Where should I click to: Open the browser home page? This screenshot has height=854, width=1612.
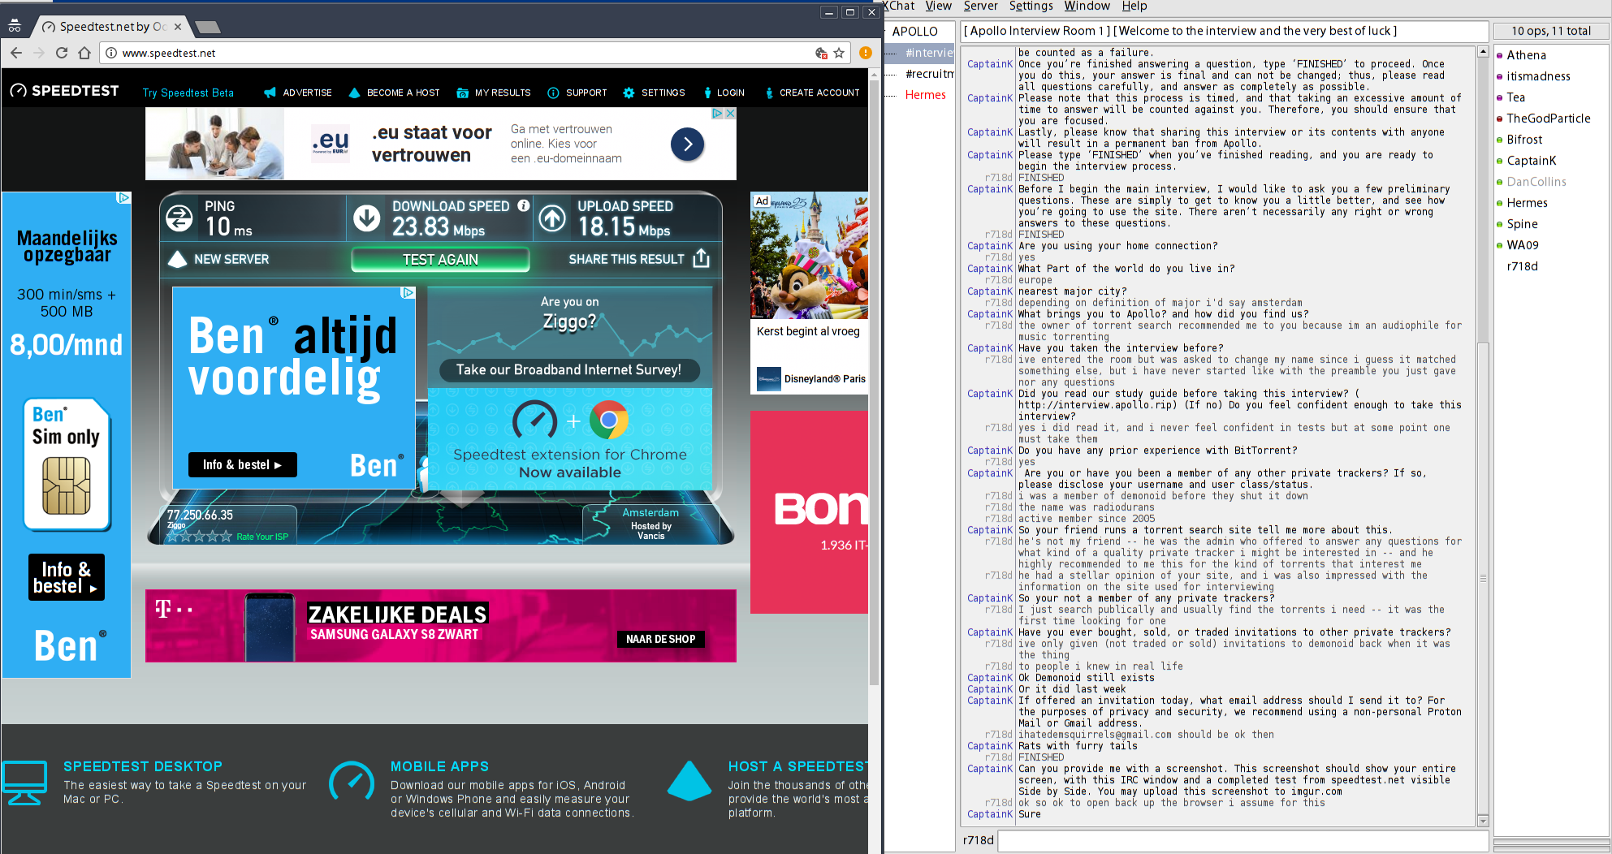pyautogui.click(x=84, y=53)
